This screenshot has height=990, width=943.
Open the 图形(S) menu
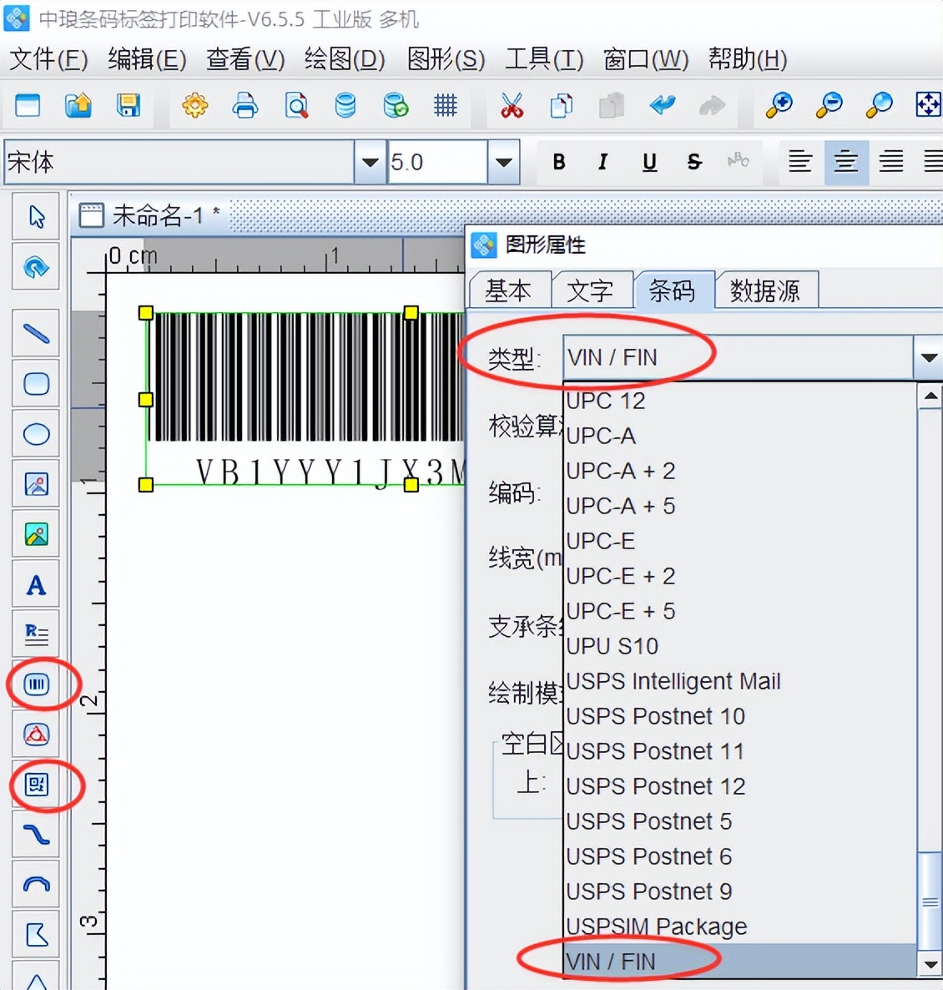click(446, 59)
